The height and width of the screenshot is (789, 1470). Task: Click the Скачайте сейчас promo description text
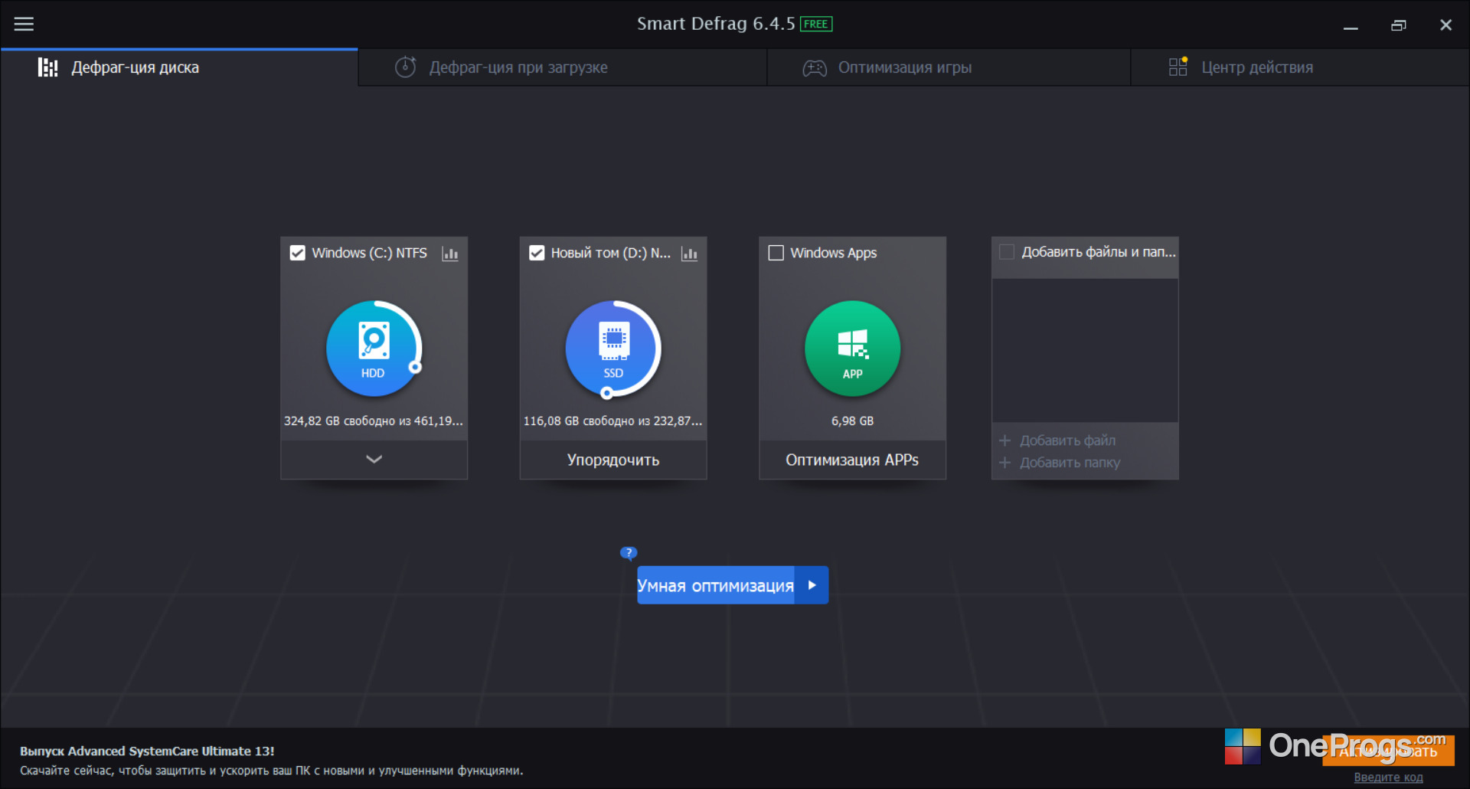272,771
